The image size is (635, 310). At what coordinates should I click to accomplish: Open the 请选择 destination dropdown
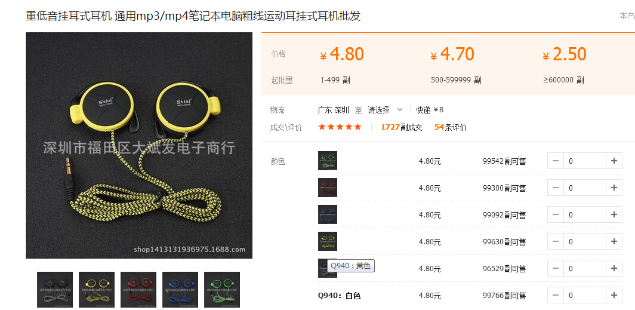point(385,110)
